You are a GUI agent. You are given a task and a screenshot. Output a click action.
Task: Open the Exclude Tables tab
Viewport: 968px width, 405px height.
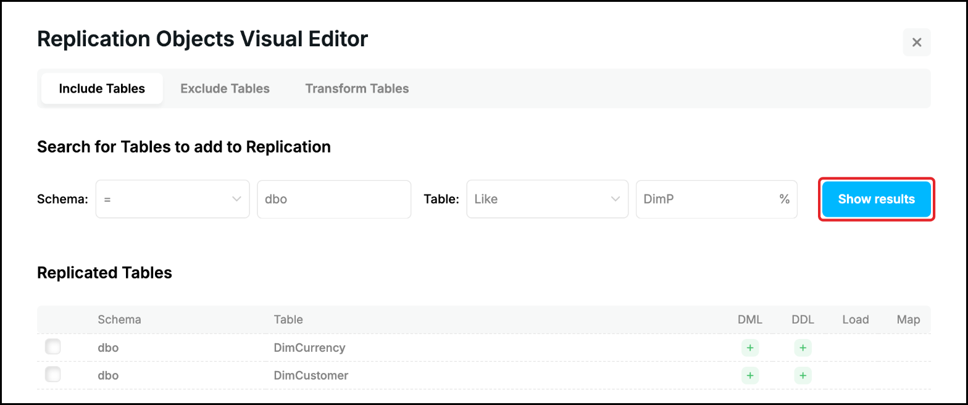click(225, 88)
